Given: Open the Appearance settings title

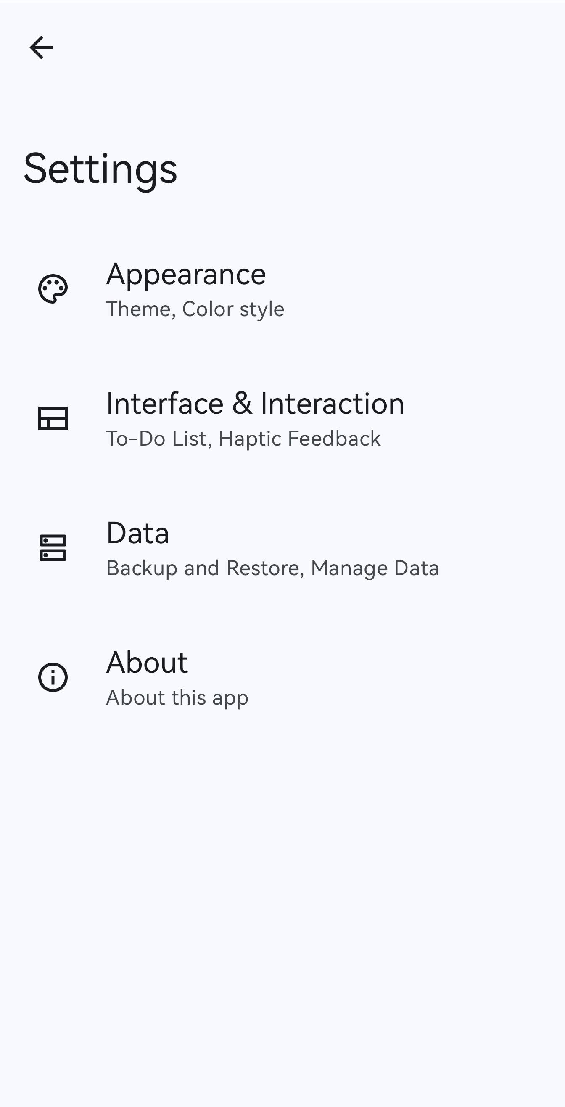Looking at the screenshot, I should tap(186, 274).
